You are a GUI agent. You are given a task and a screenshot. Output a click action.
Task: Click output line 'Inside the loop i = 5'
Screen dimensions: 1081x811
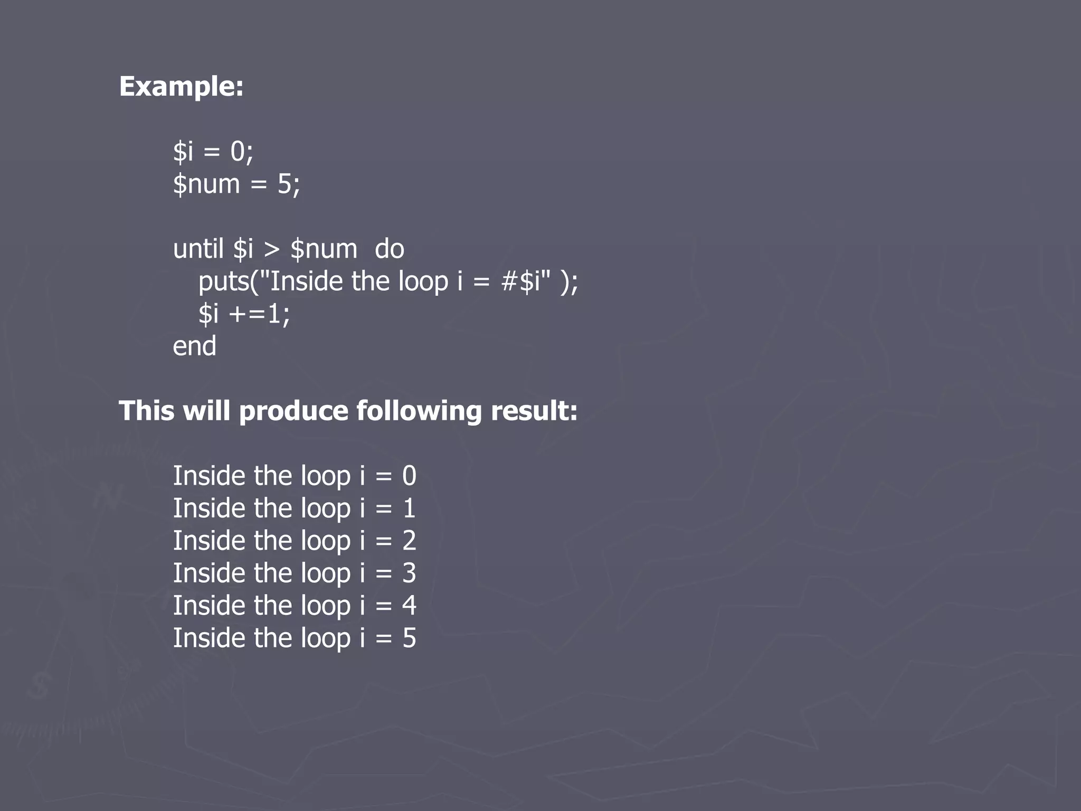pos(295,638)
